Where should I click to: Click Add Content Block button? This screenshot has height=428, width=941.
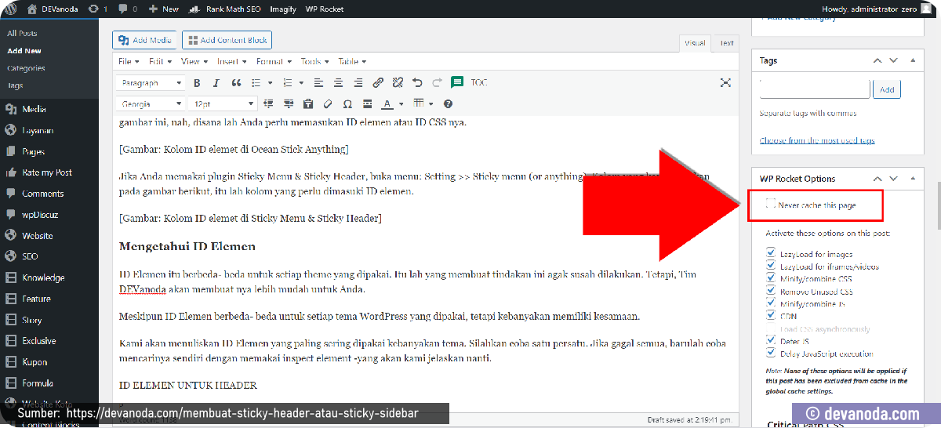coord(227,40)
